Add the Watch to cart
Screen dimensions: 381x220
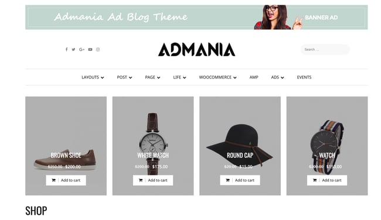point(327,180)
